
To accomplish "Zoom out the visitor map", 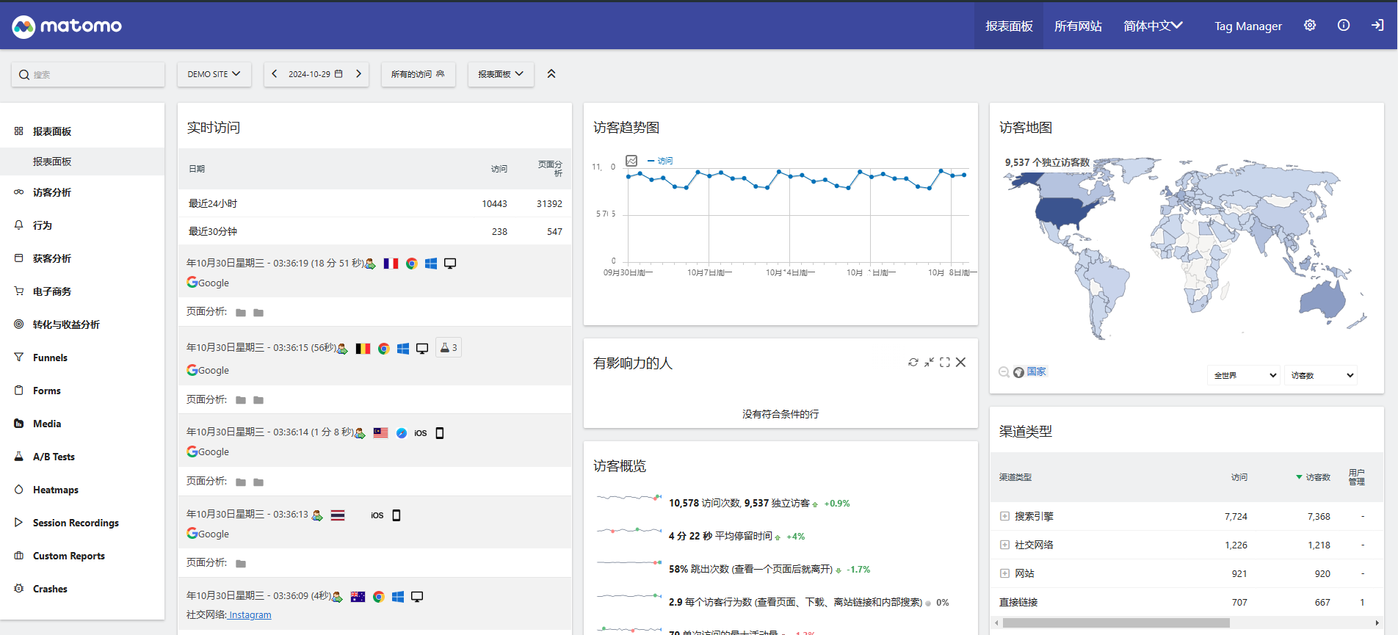I will [x=1004, y=372].
